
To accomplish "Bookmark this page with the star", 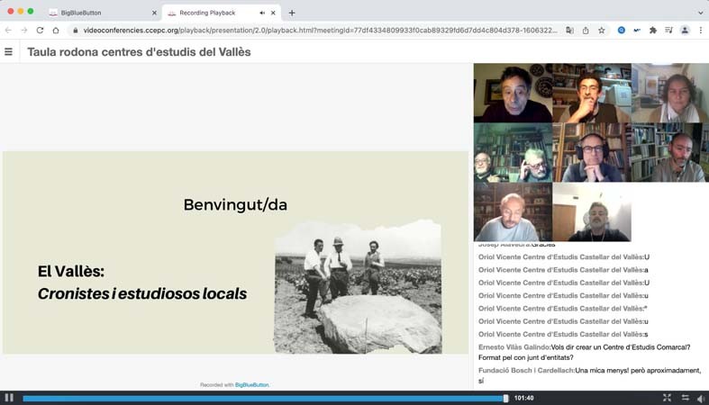I will [x=602, y=31].
